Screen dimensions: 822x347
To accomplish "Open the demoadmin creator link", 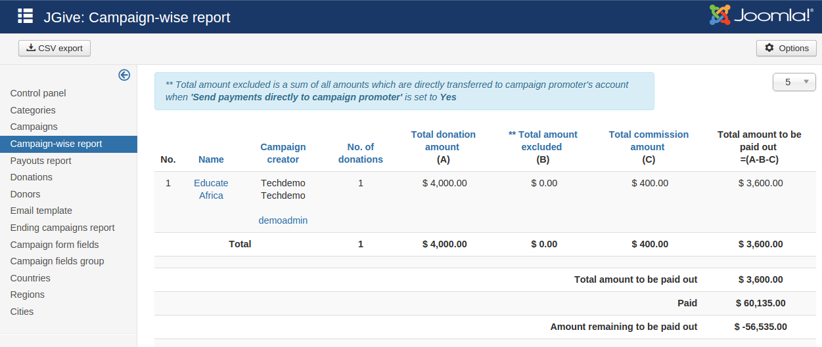I will pyautogui.click(x=283, y=220).
